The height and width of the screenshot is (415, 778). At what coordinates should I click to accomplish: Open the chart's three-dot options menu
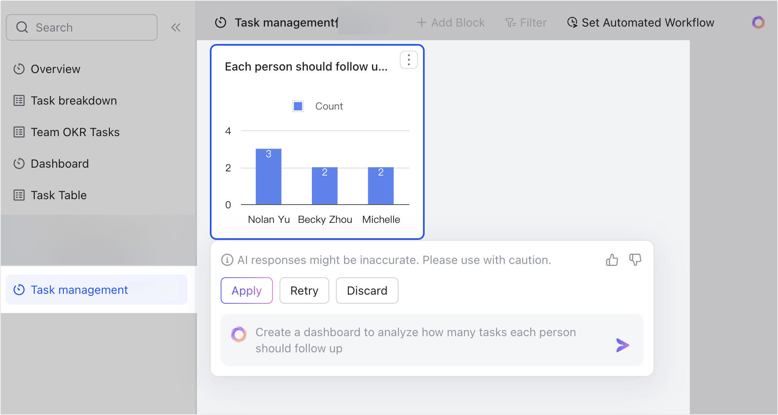tap(408, 59)
